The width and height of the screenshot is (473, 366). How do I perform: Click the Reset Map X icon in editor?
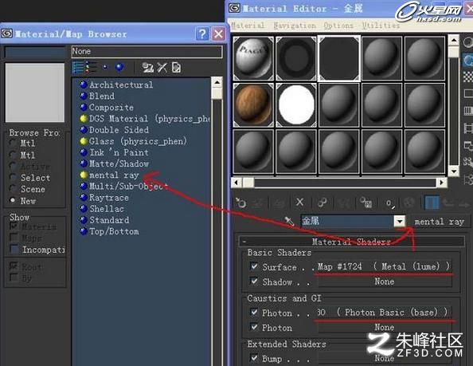[299, 203]
